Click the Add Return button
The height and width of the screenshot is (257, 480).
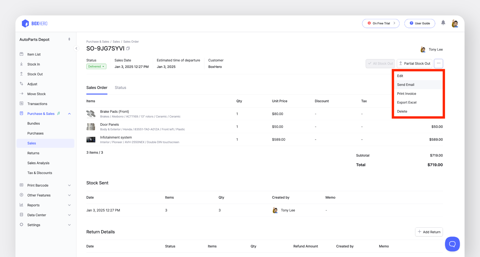tap(429, 232)
